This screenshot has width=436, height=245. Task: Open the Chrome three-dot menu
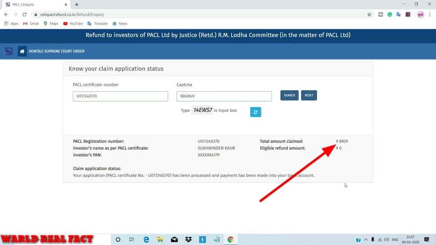tap(430, 14)
